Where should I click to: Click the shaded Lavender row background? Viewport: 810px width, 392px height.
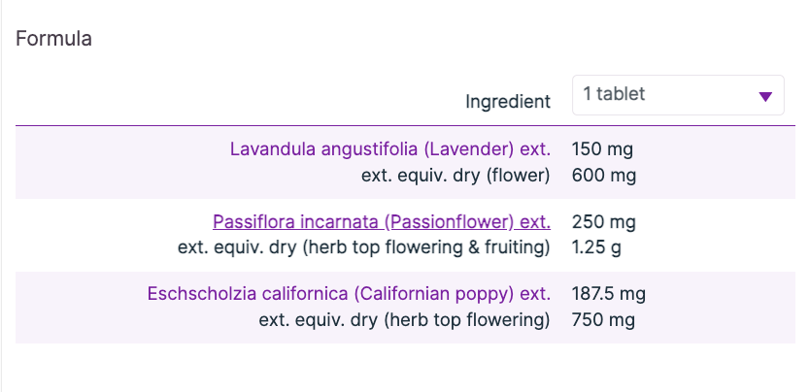coord(117,163)
